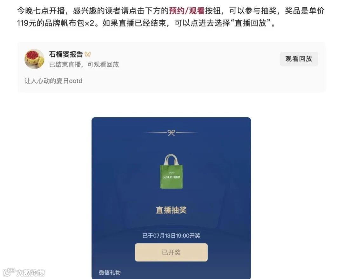Viewport: 343px width, 279px height.
Task: Click the 石榴婆报告 account name
Action: tap(66, 54)
